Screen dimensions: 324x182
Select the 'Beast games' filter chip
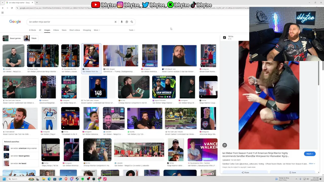12,38
